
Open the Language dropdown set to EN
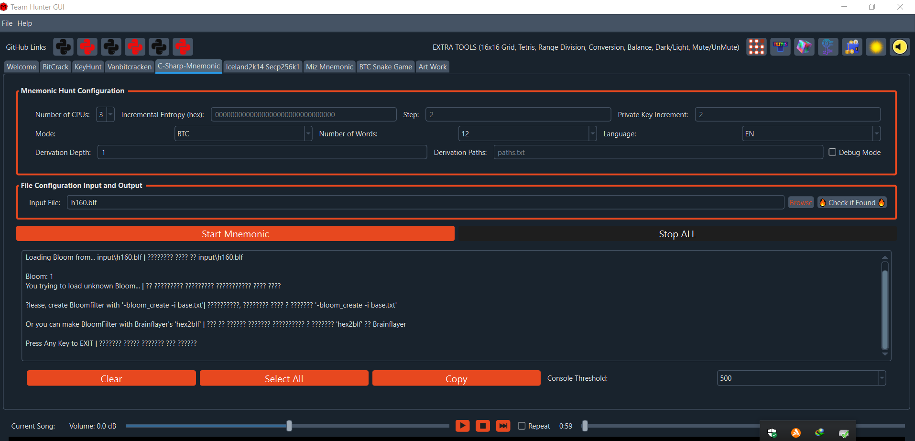click(x=877, y=133)
